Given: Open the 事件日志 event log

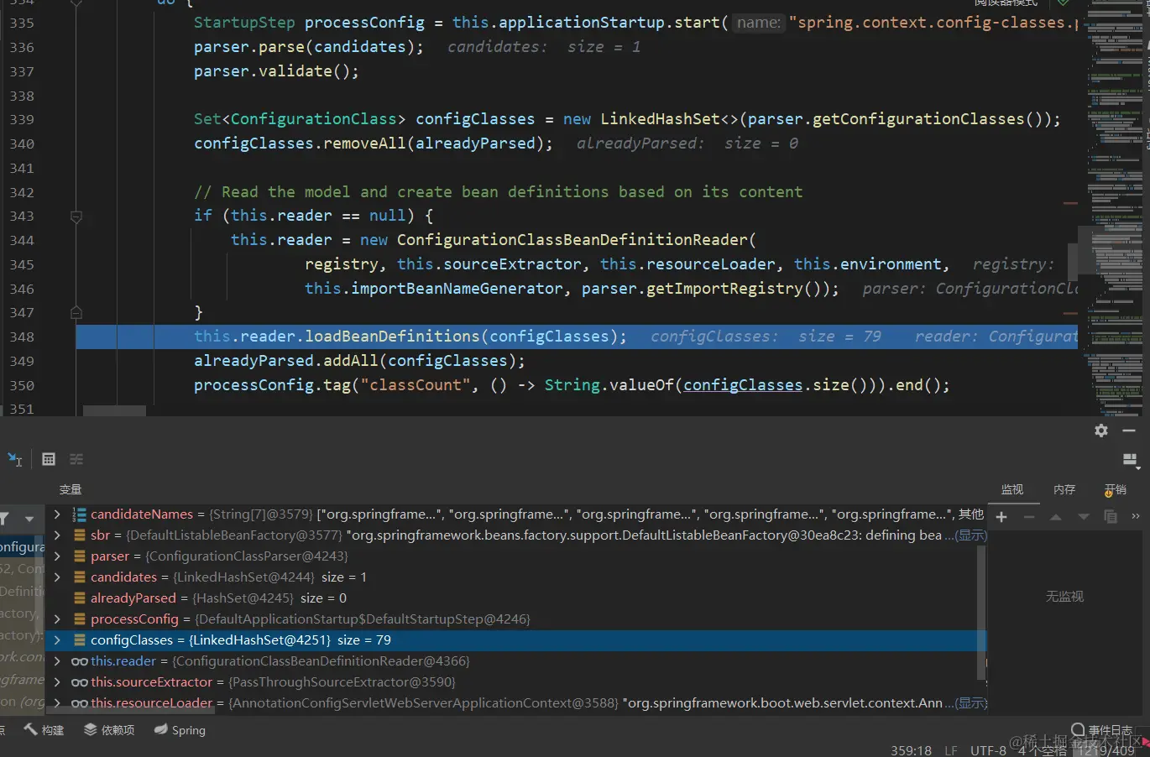Looking at the screenshot, I should tap(1102, 730).
